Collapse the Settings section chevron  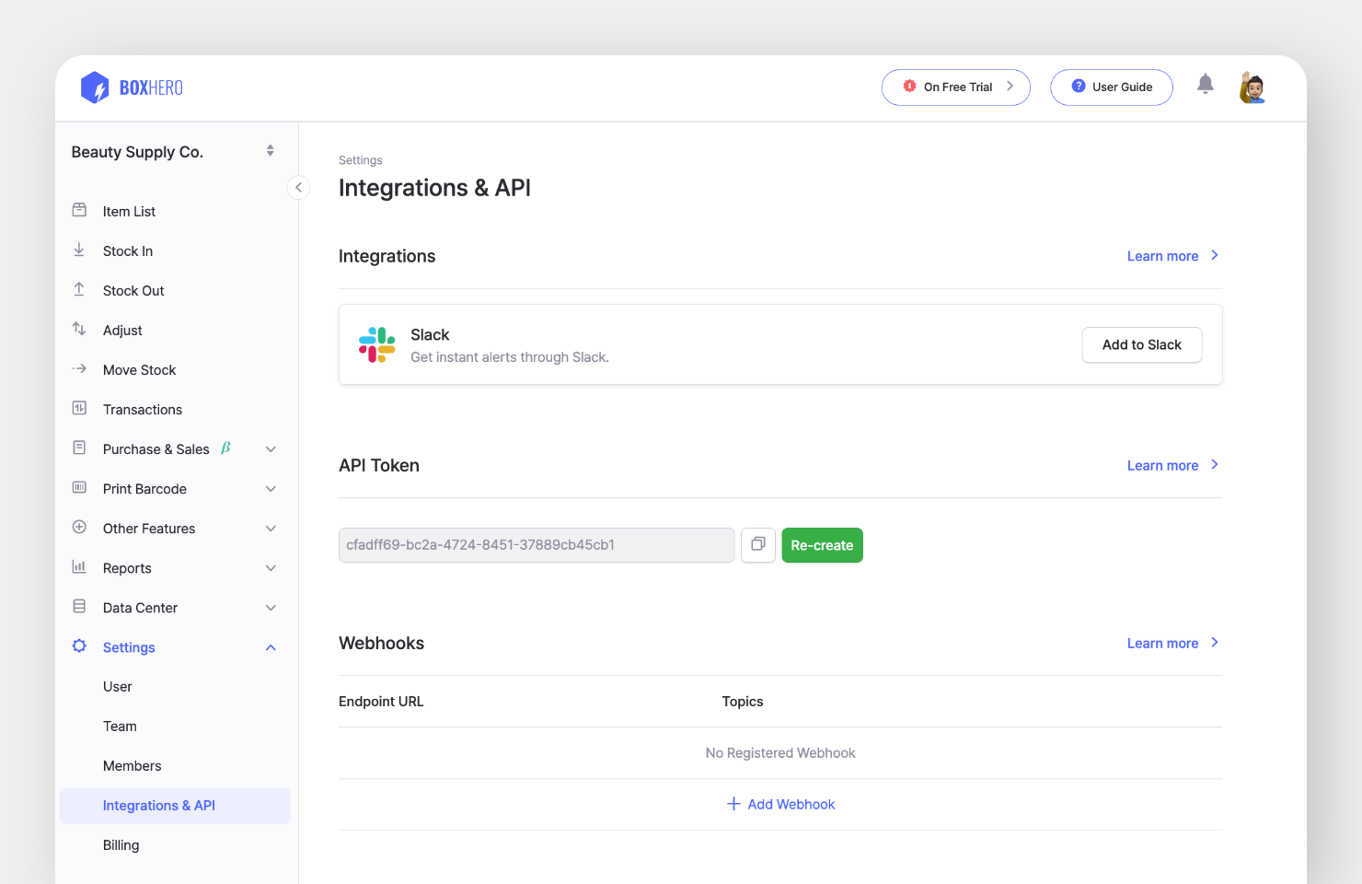point(271,647)
